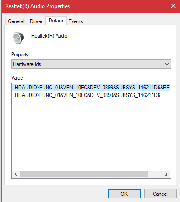Dismiss the dialog with Cancel

click(x=160, y=194)
